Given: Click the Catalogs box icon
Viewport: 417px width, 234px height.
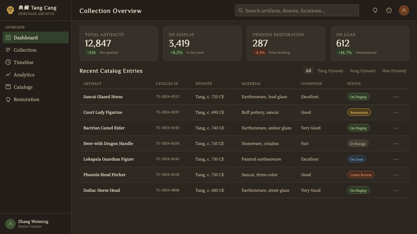Looking at the screenshot, I should tap(8, 87).
